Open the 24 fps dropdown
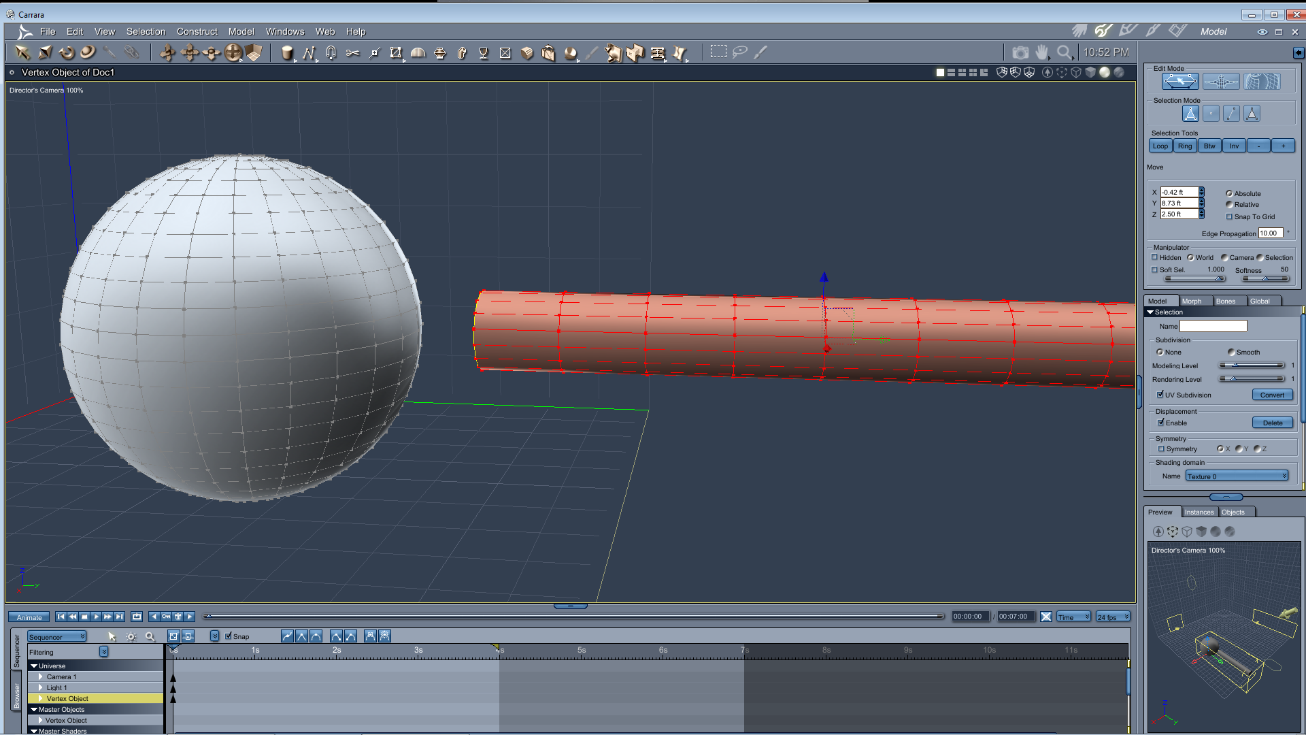 (1113, 617)
